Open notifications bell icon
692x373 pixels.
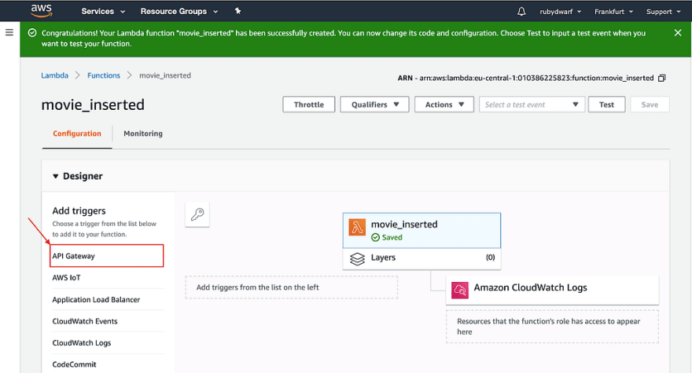[x=521, y=12]
